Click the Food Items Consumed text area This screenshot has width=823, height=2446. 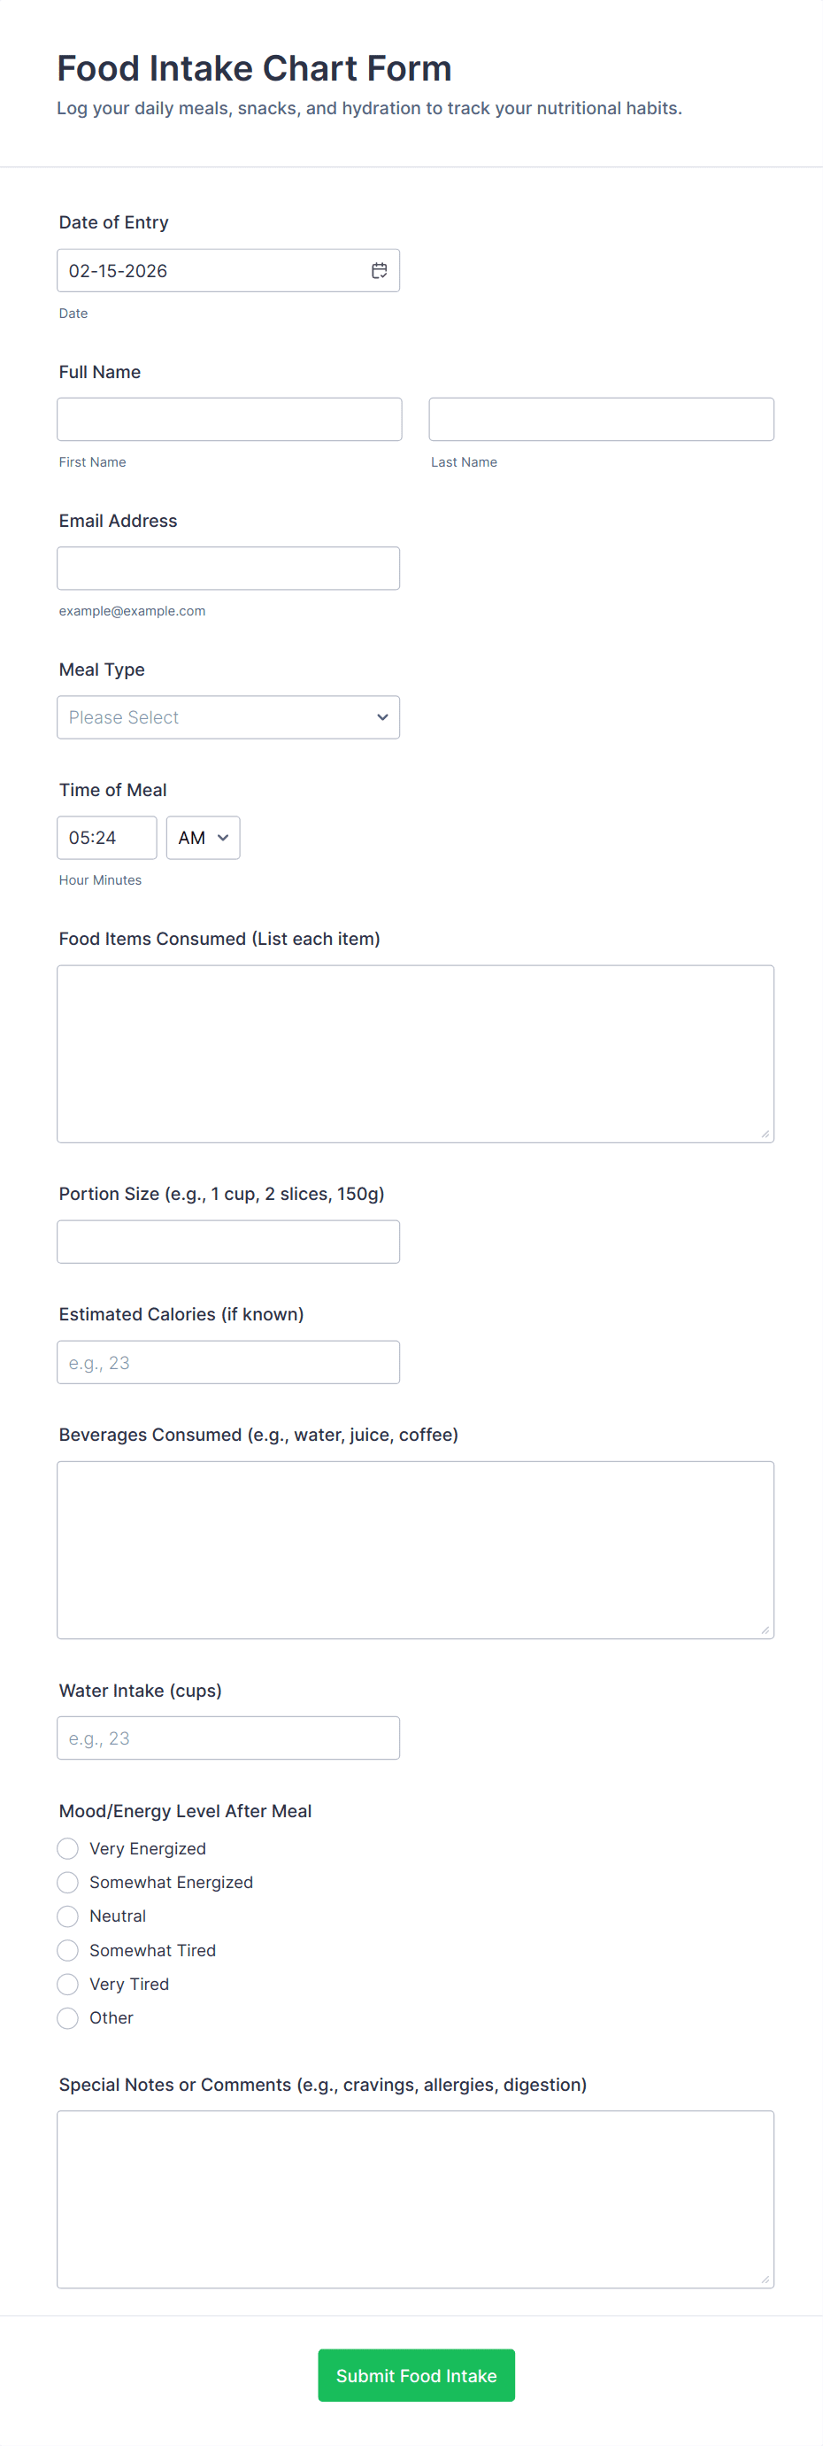(415, 1054)
